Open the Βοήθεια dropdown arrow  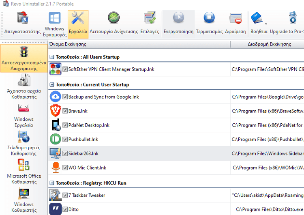[x=266, y=24]
